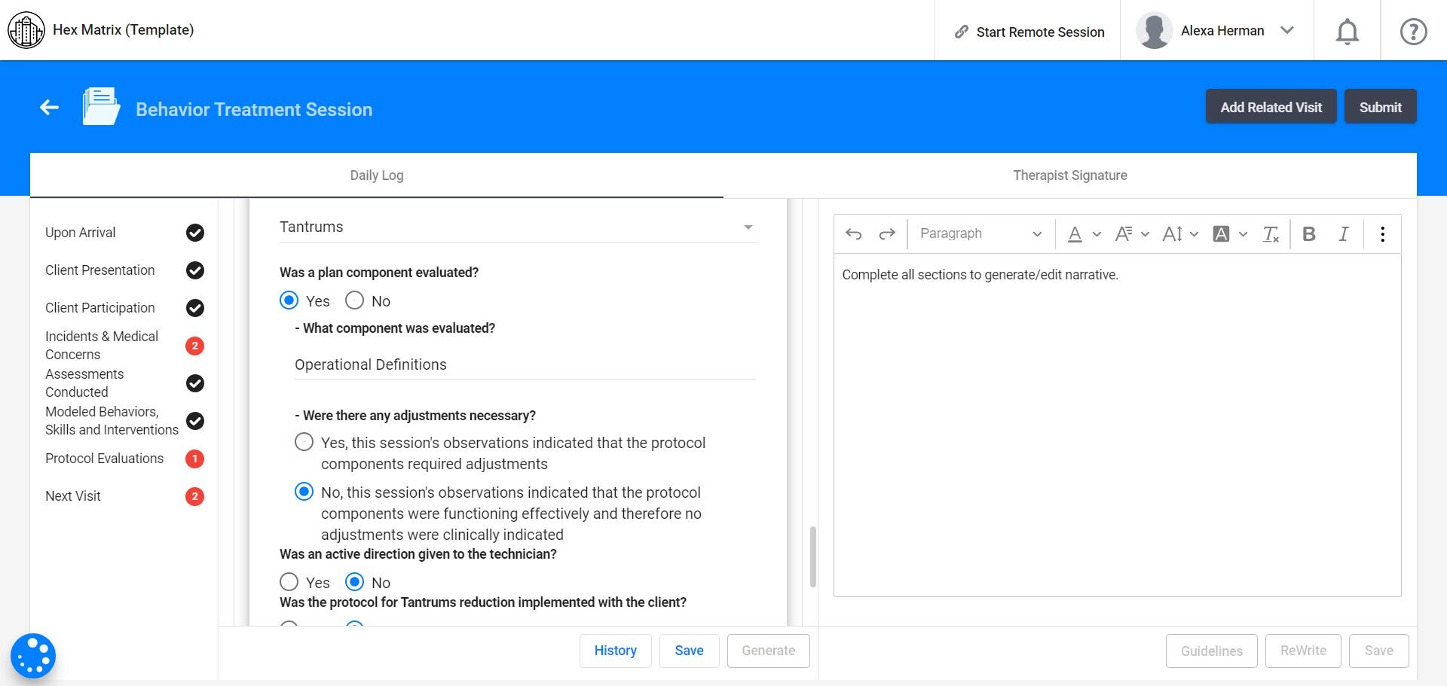Clear text formatting in editor

[1271, 234]
